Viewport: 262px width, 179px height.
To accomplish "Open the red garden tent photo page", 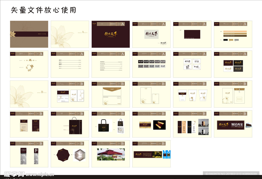I will [111, 154].
